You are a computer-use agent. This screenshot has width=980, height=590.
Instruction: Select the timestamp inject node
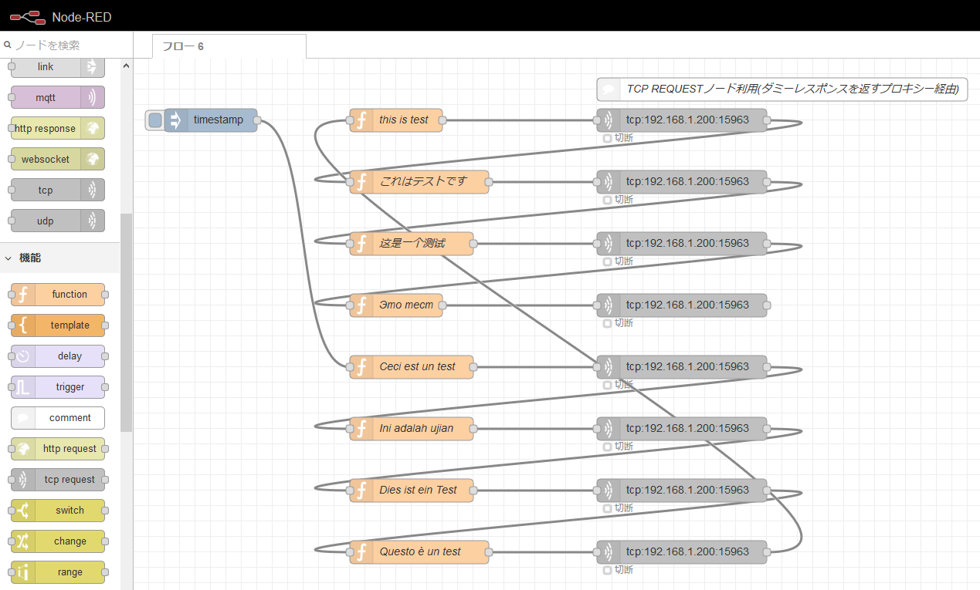211,120
